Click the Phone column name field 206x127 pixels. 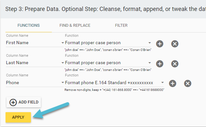(x=35, y=83)
